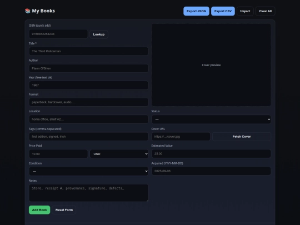Click the Acquired date field
The image size is (300, 225).
[x=211, y=171]
